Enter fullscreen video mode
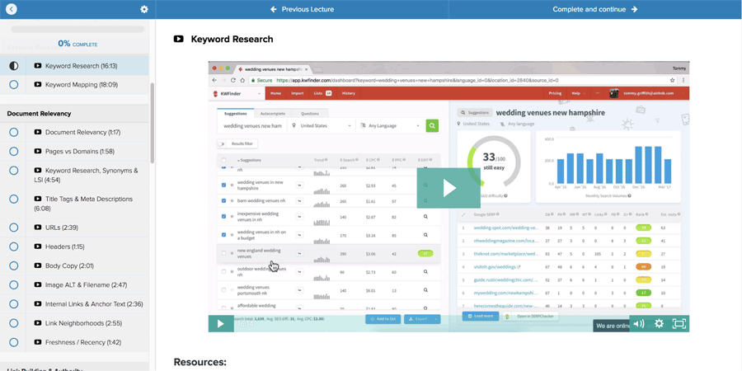Image resolution: width=742 pixels, height=371 pixels. coord(679,324)
